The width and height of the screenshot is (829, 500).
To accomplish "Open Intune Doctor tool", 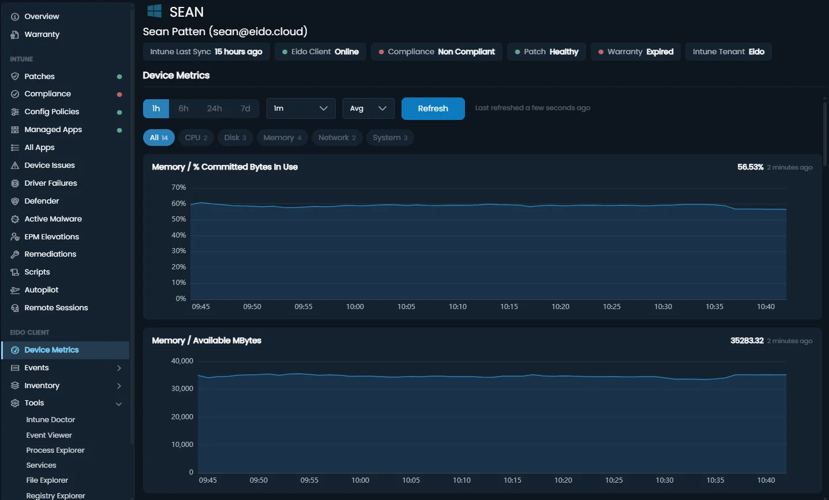I will coord(50,420).
